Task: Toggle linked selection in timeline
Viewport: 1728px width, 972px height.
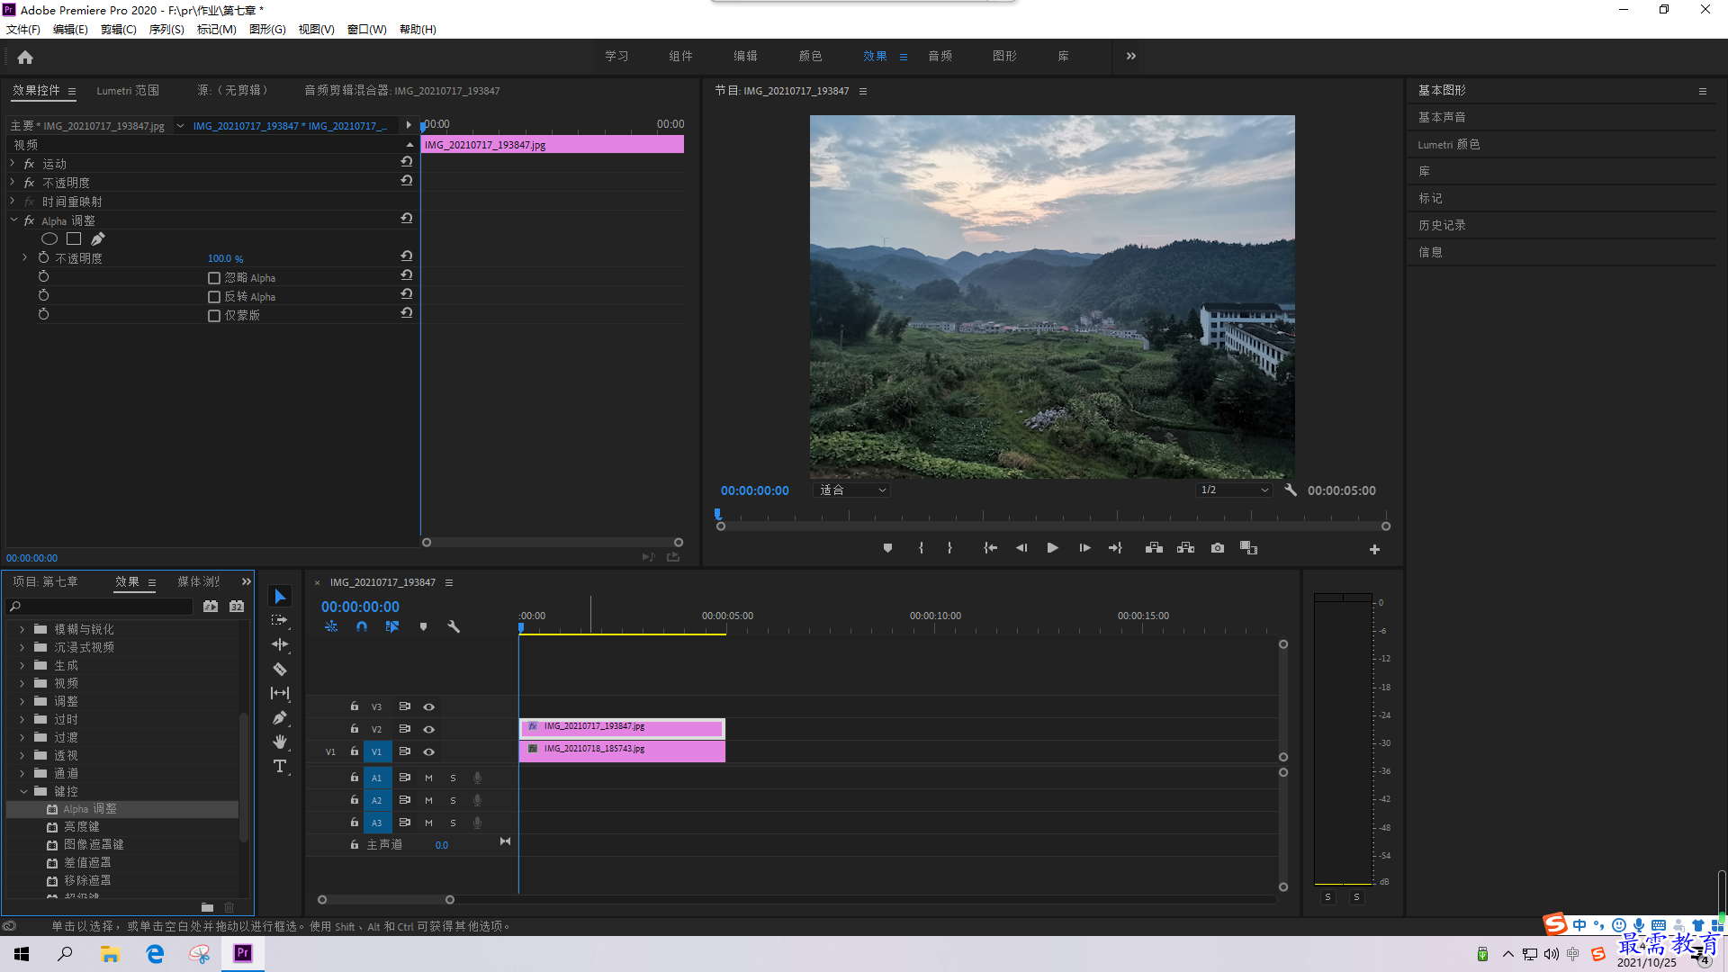Action: point(392,626)
